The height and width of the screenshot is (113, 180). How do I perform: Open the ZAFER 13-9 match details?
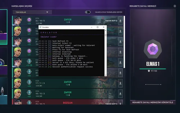(x=68, y=21)
